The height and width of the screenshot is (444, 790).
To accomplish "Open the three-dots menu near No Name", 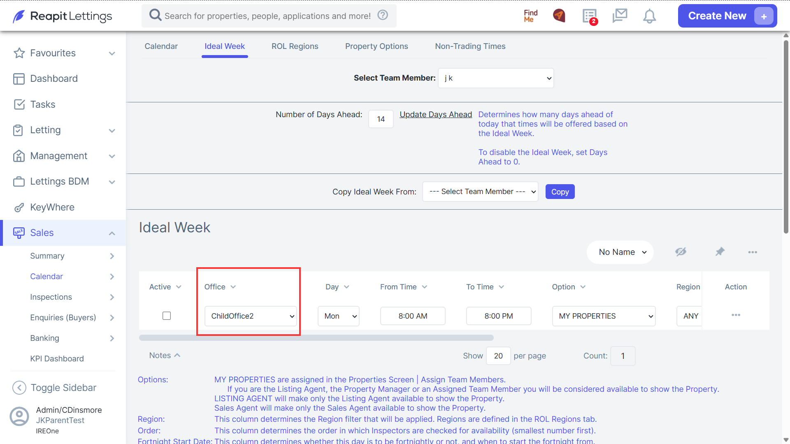I will pyautogui.click(x=753, y=252).
